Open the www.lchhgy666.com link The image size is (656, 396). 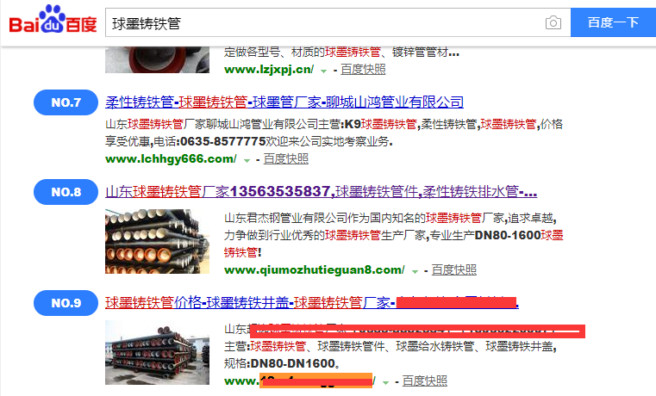172,158
